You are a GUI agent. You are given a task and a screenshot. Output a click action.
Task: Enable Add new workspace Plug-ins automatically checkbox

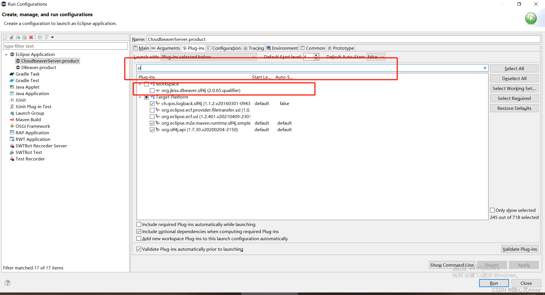tap(139, 238)
